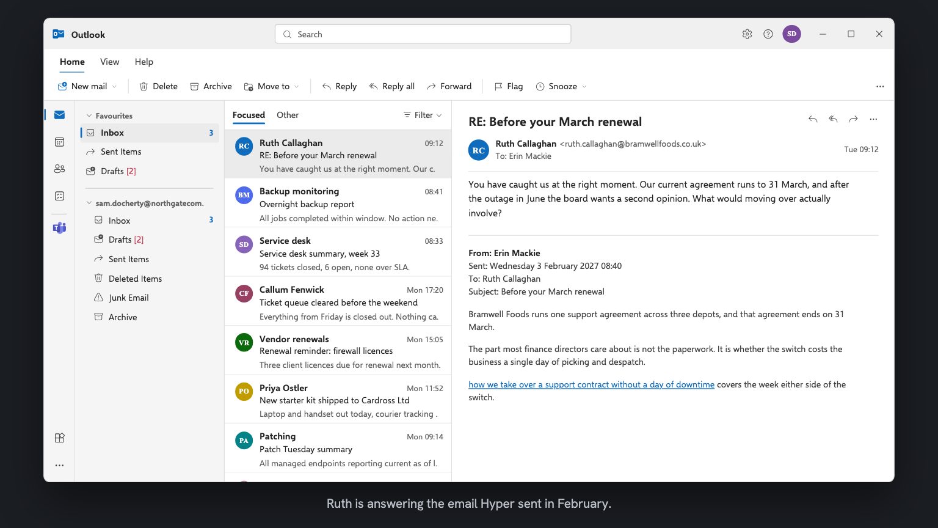Image resolution: width=938 pixels, height=528 pixels.
Task: Open the Deleted Items folder
Action: click(150, 279)
